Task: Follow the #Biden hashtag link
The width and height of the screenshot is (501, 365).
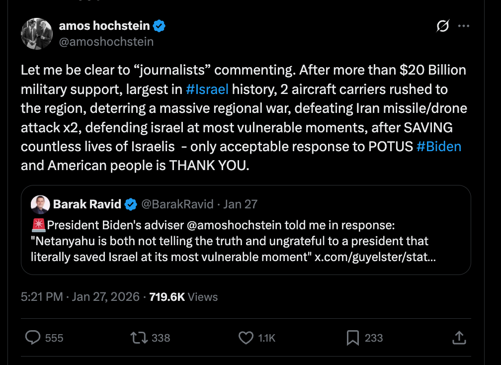Action: pyautogui.click(x=439, y=147)
